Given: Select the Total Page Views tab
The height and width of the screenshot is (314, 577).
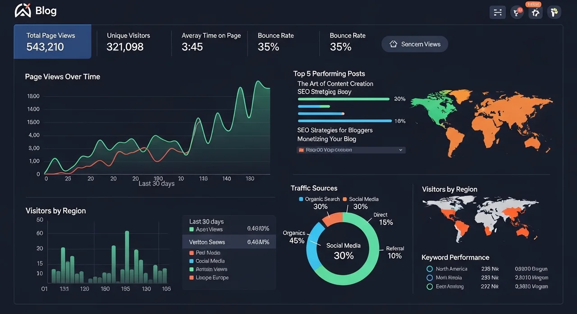Looking at the screenshot, I should point(52,42).
